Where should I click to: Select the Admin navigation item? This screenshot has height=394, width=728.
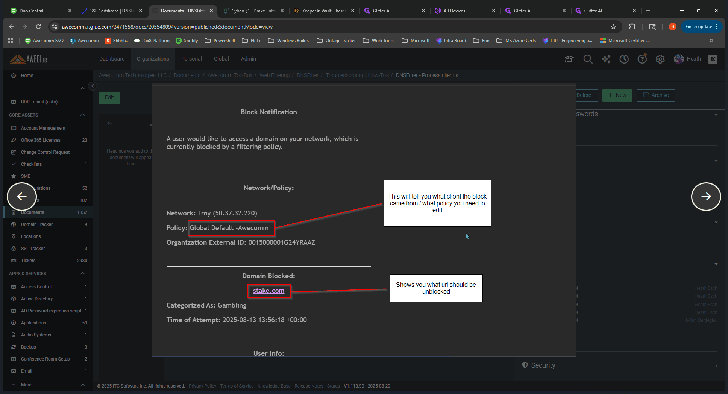(x=248, y=59)
